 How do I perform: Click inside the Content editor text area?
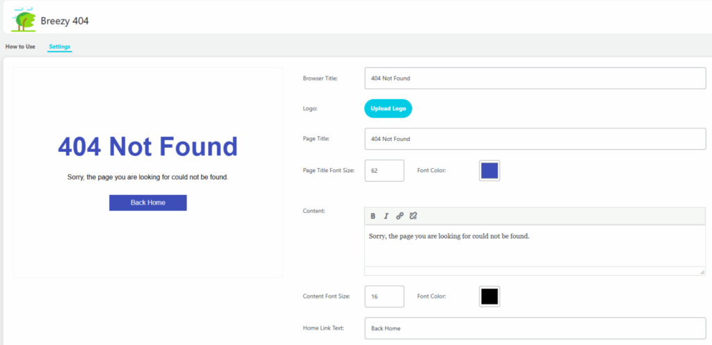(535, 246)
